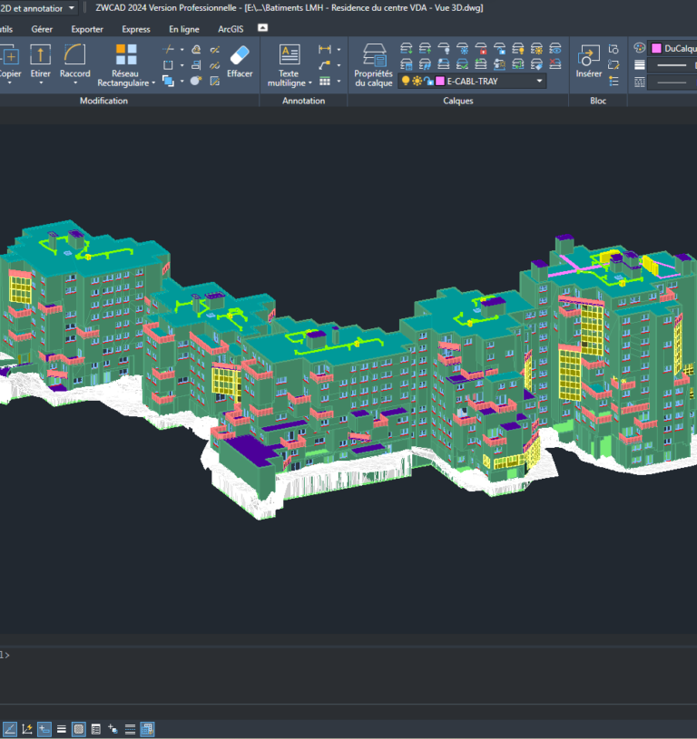Toggle E-CABL-TRAY layer freeze sun icon
The height and width of the screenshot is (739, 697).
(x=417, y=81)
